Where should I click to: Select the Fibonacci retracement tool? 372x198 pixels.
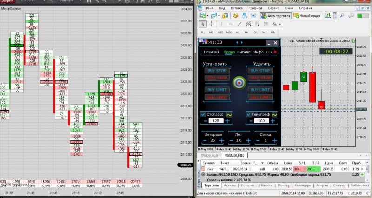pyautogui.click(x=257, y=24)
